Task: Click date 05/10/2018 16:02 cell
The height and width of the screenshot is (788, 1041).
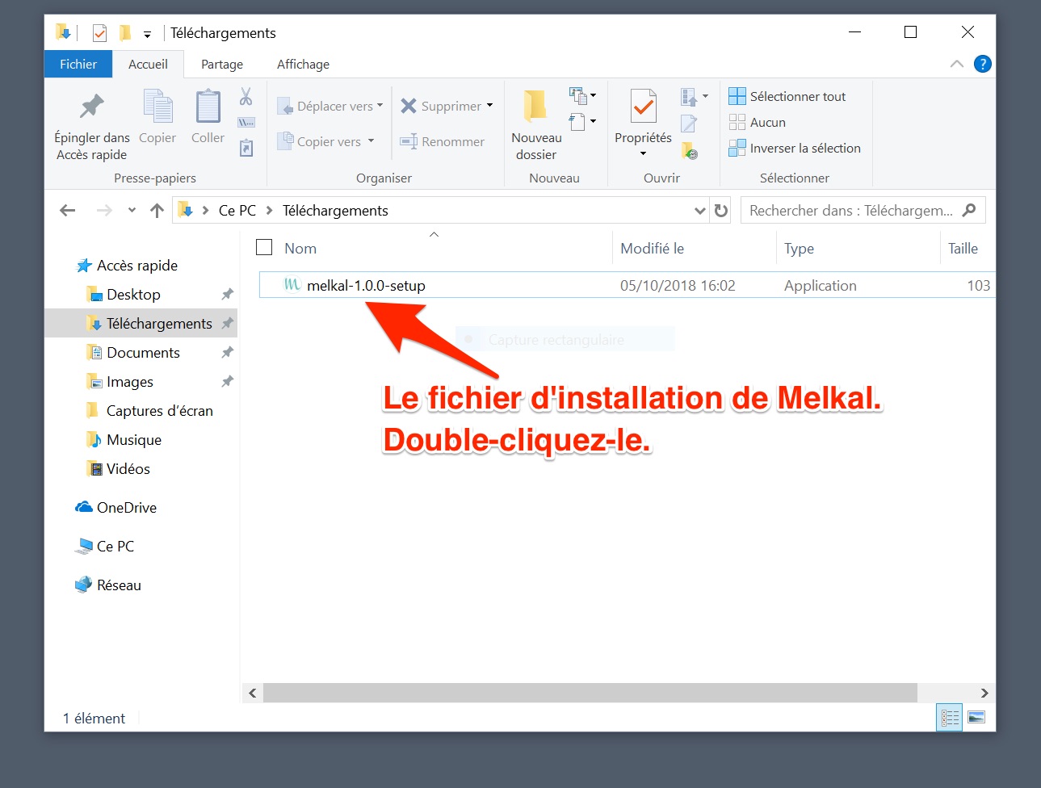Action: click(678, 285)
